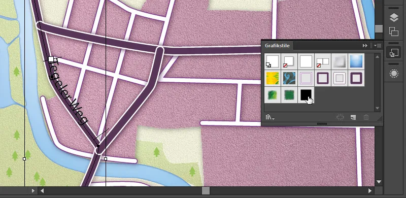
Task: Click the text path start square handle
Action: click(51, 59)
